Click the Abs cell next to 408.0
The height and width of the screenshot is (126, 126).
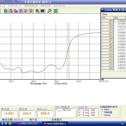tap(120, 44)
